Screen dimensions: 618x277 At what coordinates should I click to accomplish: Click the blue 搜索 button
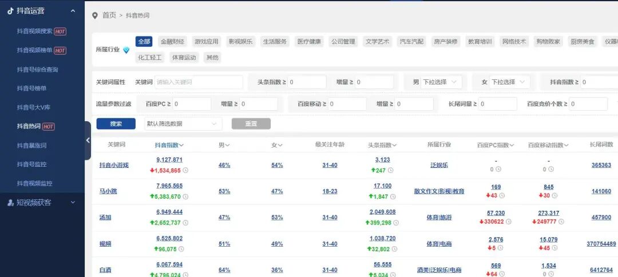pyautogui.click(x=116, y=123)
